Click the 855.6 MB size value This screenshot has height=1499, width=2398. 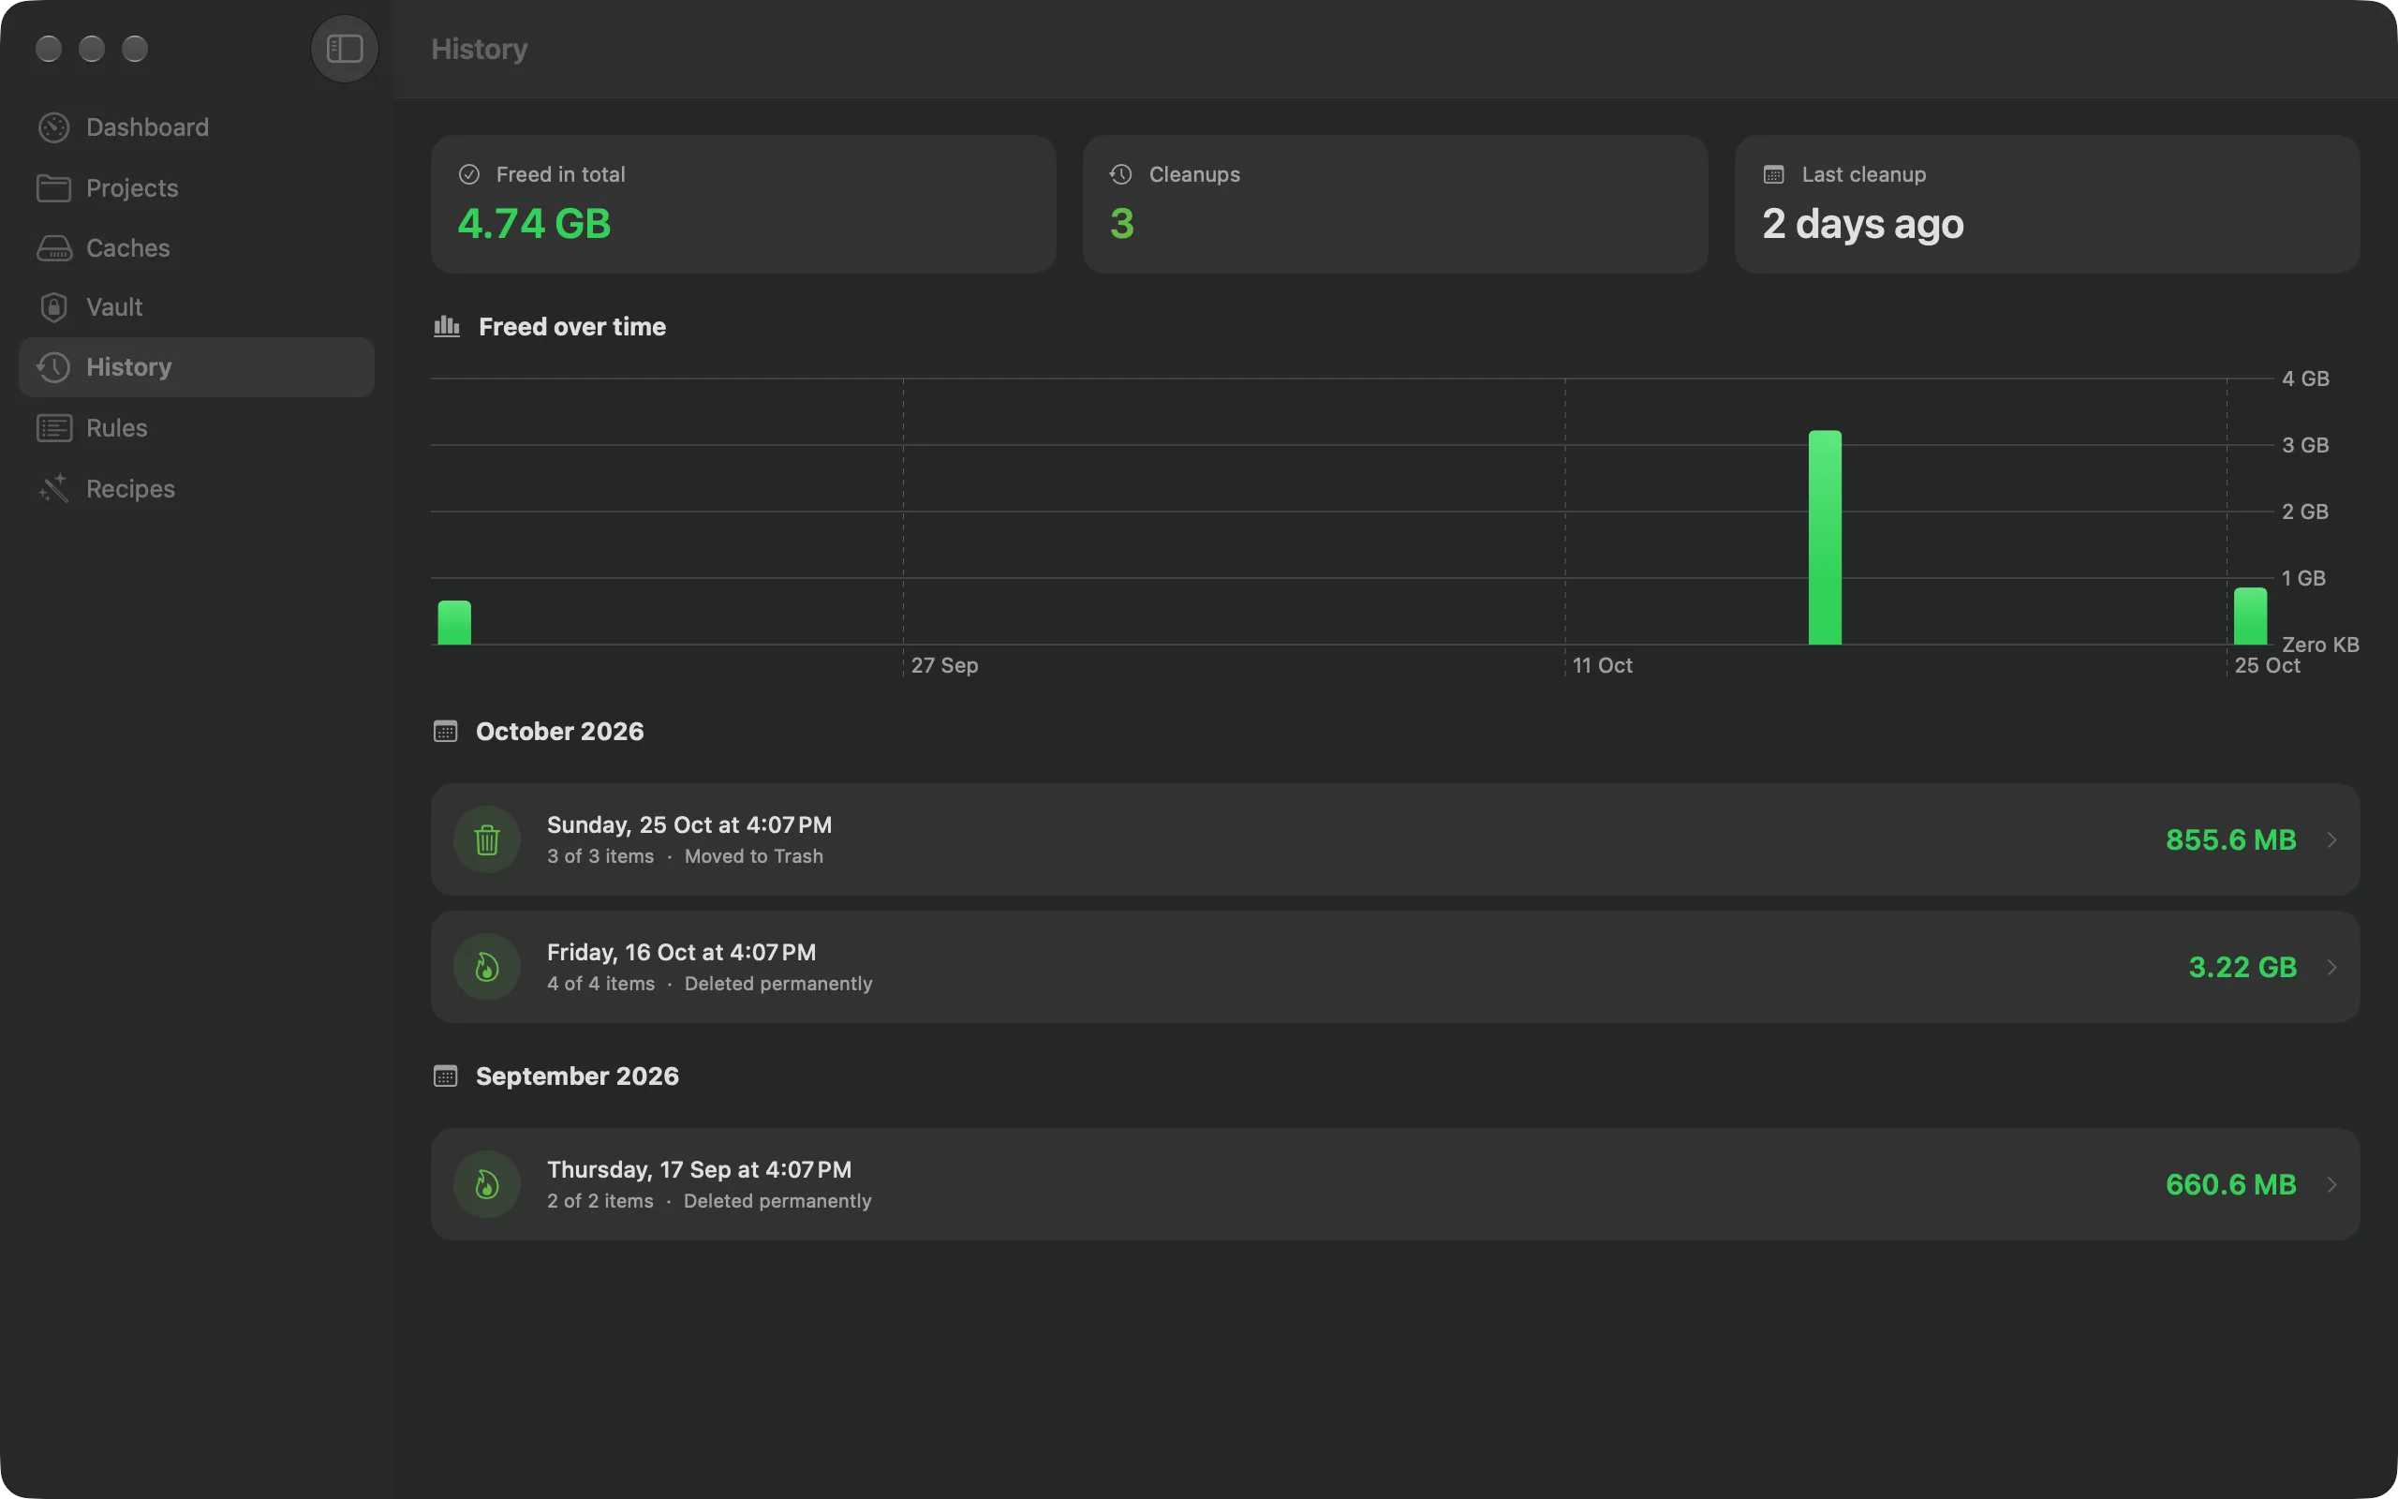click(x=2230, y=839)
